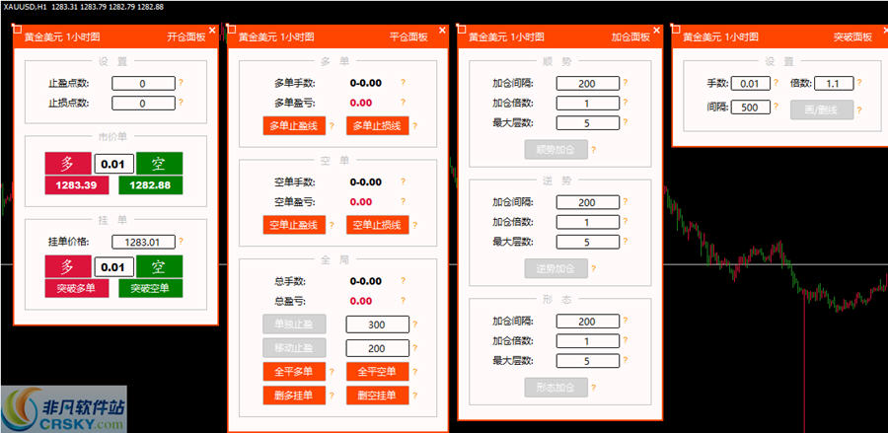The width and height of the screenshot is (888, 433).
Task: Click the 0.01 lot field under 挂单
Action: [113, 267]
